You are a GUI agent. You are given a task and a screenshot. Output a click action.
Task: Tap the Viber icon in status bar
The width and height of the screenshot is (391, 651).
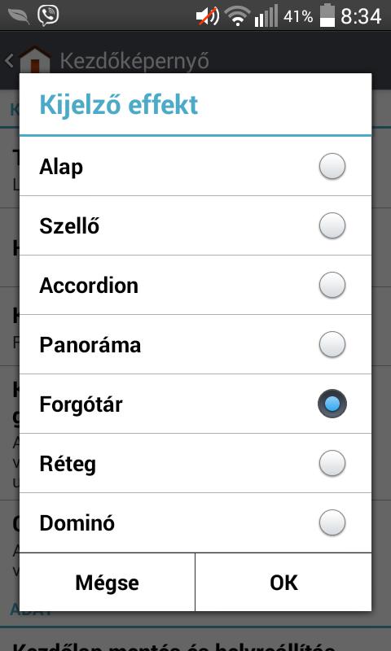click(x=48, y=15)
